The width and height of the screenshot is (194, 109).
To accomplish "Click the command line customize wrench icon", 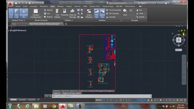I will (x=50, y=96).
